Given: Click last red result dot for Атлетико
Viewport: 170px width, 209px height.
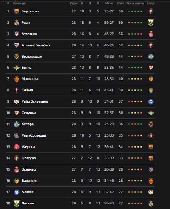Looking at the screenshot, I should (141, 34).
